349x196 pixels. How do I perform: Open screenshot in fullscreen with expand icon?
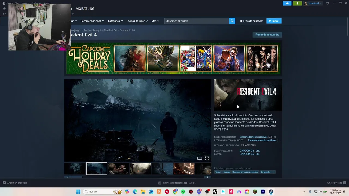(x=207, y=158)
